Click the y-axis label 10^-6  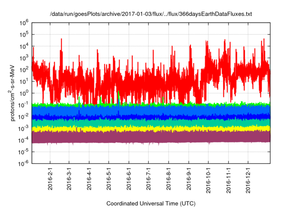[23, 164]
